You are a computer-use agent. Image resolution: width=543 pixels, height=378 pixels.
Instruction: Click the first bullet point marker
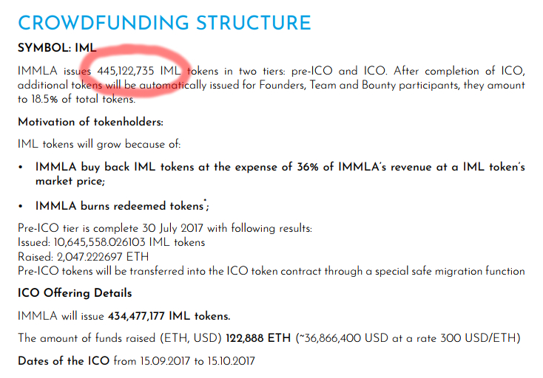coord(21,168)
